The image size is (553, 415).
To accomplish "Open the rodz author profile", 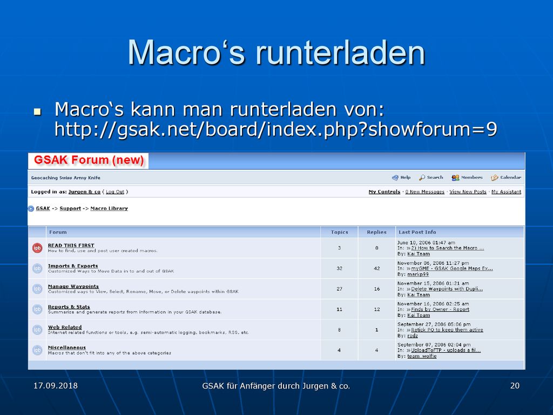I will tap(413, 336).
